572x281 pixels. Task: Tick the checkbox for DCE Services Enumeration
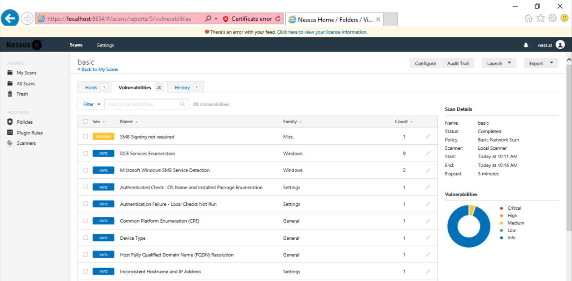(x=86, y=153)
